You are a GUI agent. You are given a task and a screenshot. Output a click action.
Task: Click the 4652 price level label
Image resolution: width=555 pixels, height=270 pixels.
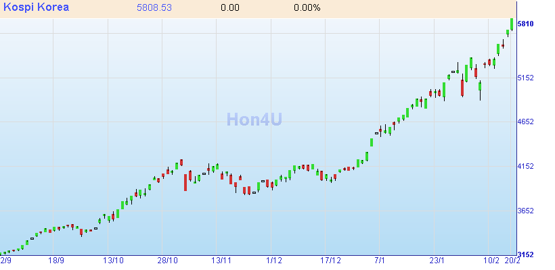526,122
